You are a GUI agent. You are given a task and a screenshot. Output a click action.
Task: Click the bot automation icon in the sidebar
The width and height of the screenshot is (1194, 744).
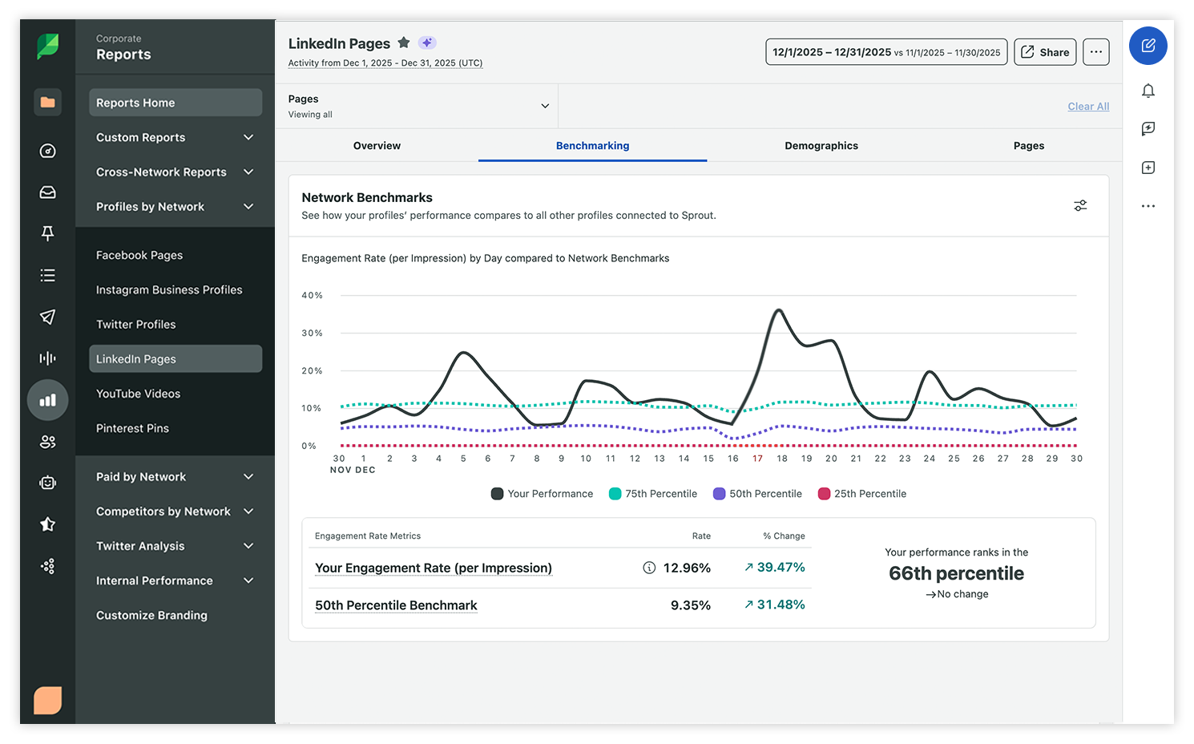tap(47, 483)
